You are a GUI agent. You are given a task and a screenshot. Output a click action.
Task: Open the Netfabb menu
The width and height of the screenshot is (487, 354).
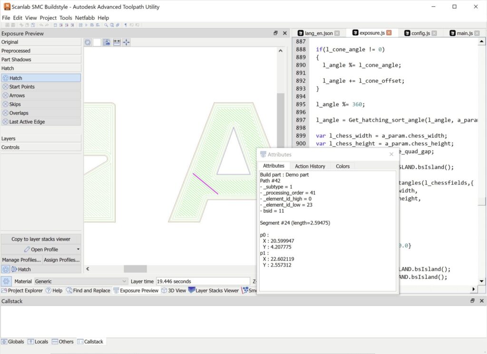pyautogui.click(x=85, y=18)
